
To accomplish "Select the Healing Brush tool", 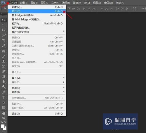I will [4, 51].
